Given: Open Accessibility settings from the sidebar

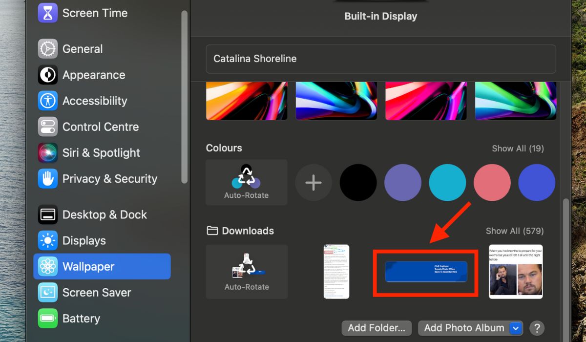Looking at the screenshot, I should click(47, 101).
